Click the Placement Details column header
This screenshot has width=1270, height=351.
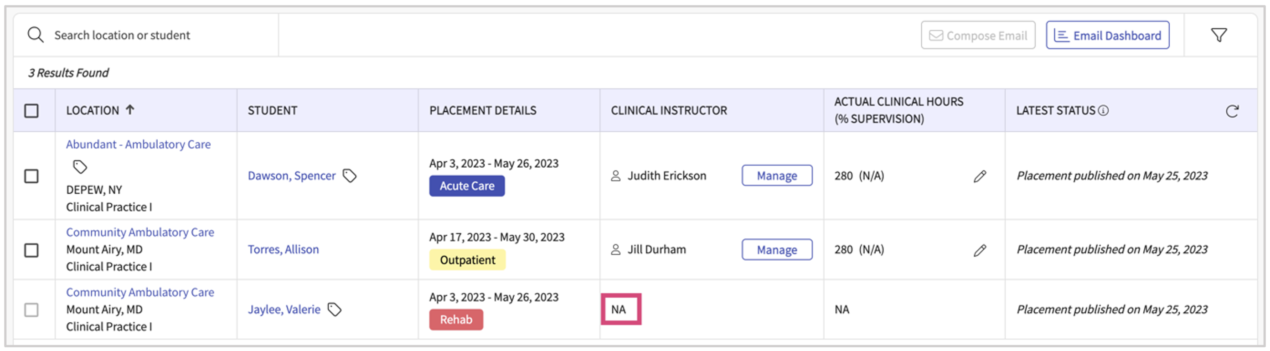tap(482, 110)
